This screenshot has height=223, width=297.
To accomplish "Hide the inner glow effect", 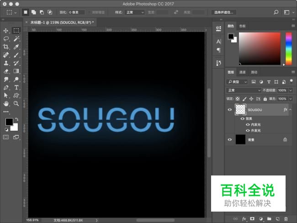I will click(248, 124).
